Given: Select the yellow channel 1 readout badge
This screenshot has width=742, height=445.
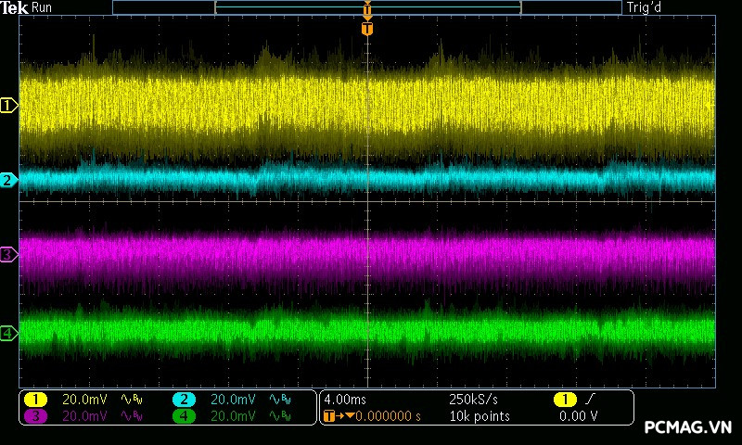Looking at the screenshot, I should tap(35, 400).
